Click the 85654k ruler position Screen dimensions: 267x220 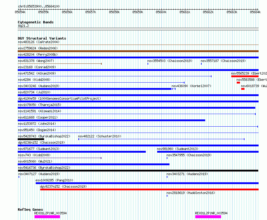[20, 12]
